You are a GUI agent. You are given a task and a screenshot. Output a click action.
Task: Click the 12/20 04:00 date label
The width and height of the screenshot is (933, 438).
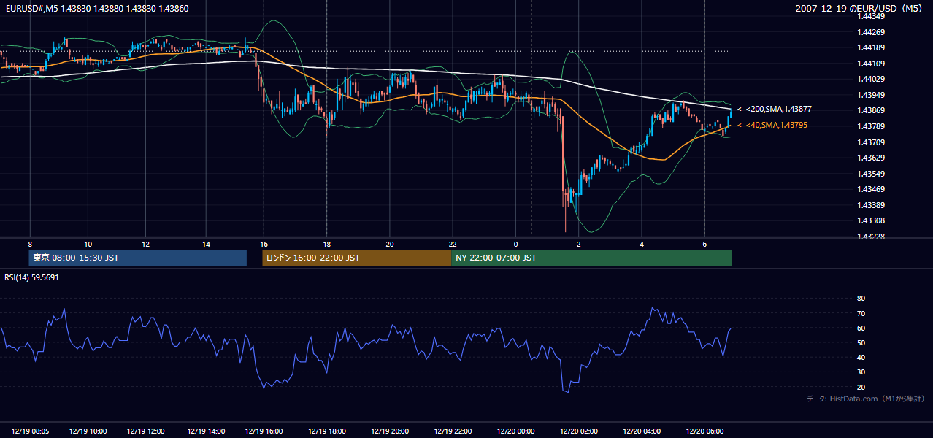[x=641, y=431]
